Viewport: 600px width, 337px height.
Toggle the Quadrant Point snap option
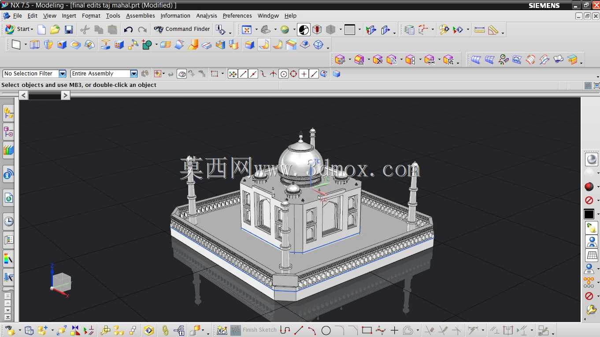coord(294,74)
